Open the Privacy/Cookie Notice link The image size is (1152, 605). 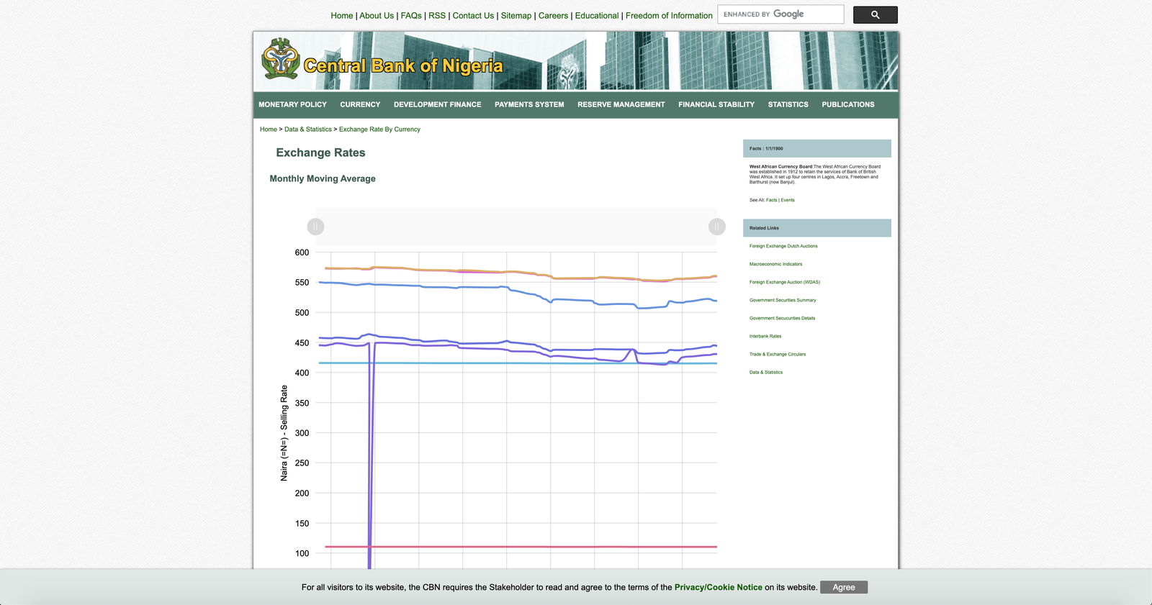point(718,587)
